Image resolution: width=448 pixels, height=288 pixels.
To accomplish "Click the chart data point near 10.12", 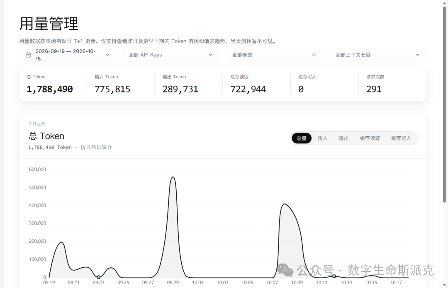I will pos(334,276).
